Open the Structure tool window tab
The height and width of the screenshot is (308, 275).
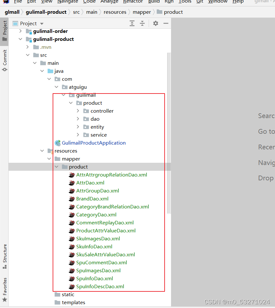pyautogui.click(x=4, y=256)
